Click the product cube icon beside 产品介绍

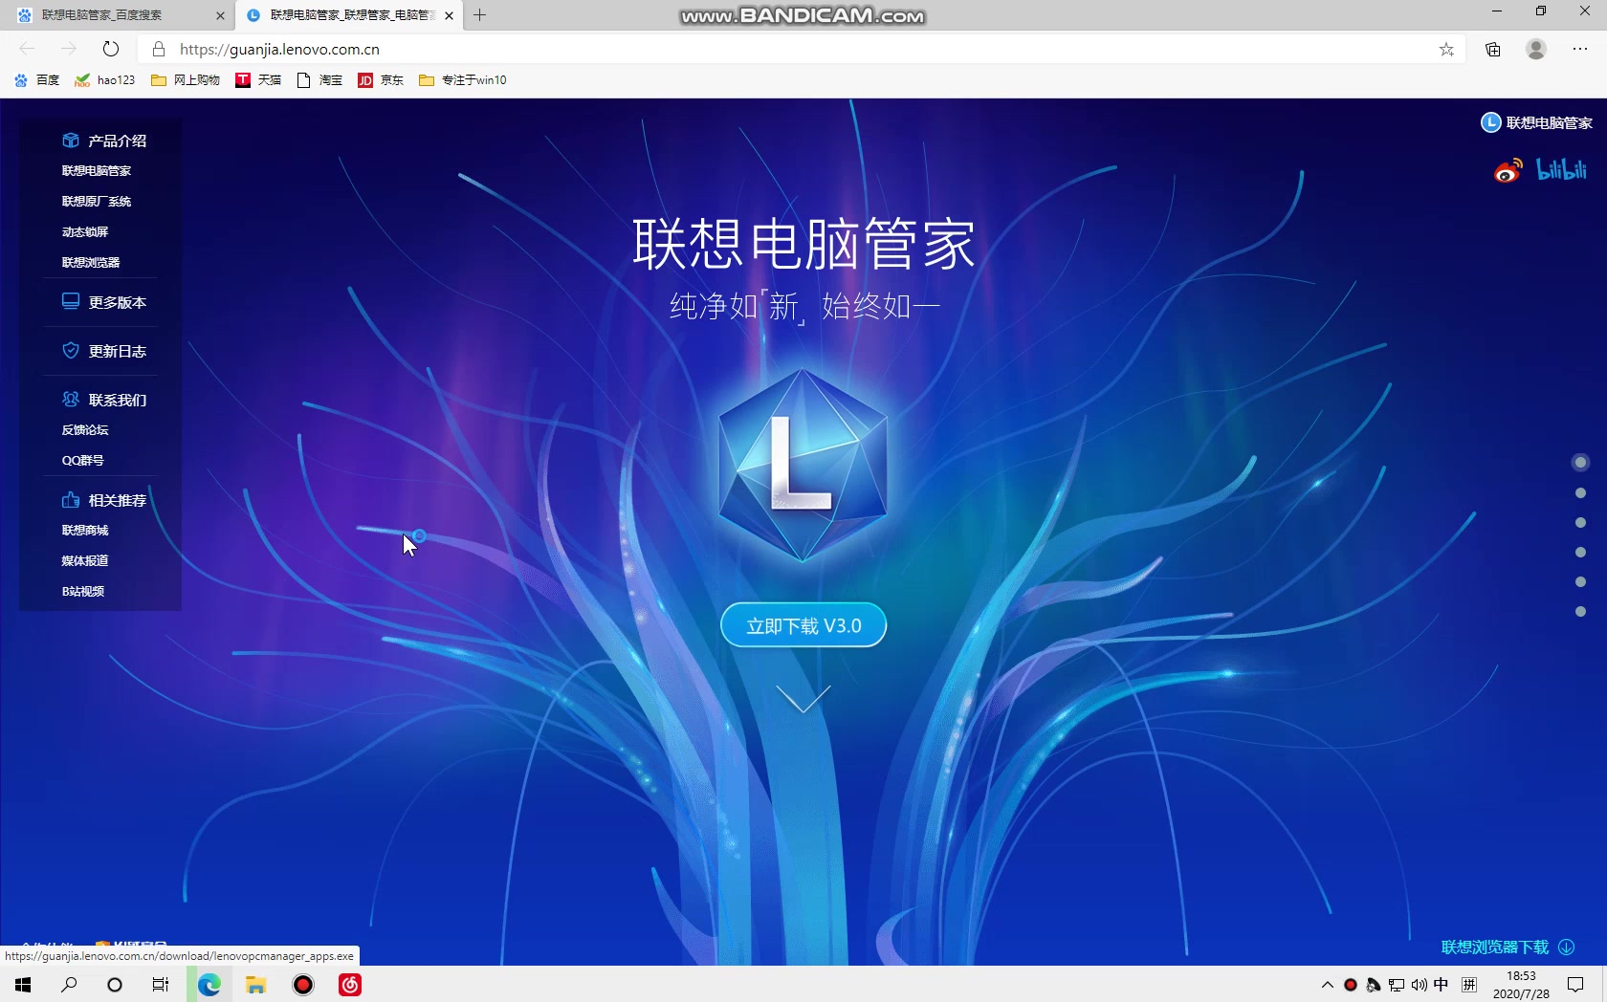71,141
